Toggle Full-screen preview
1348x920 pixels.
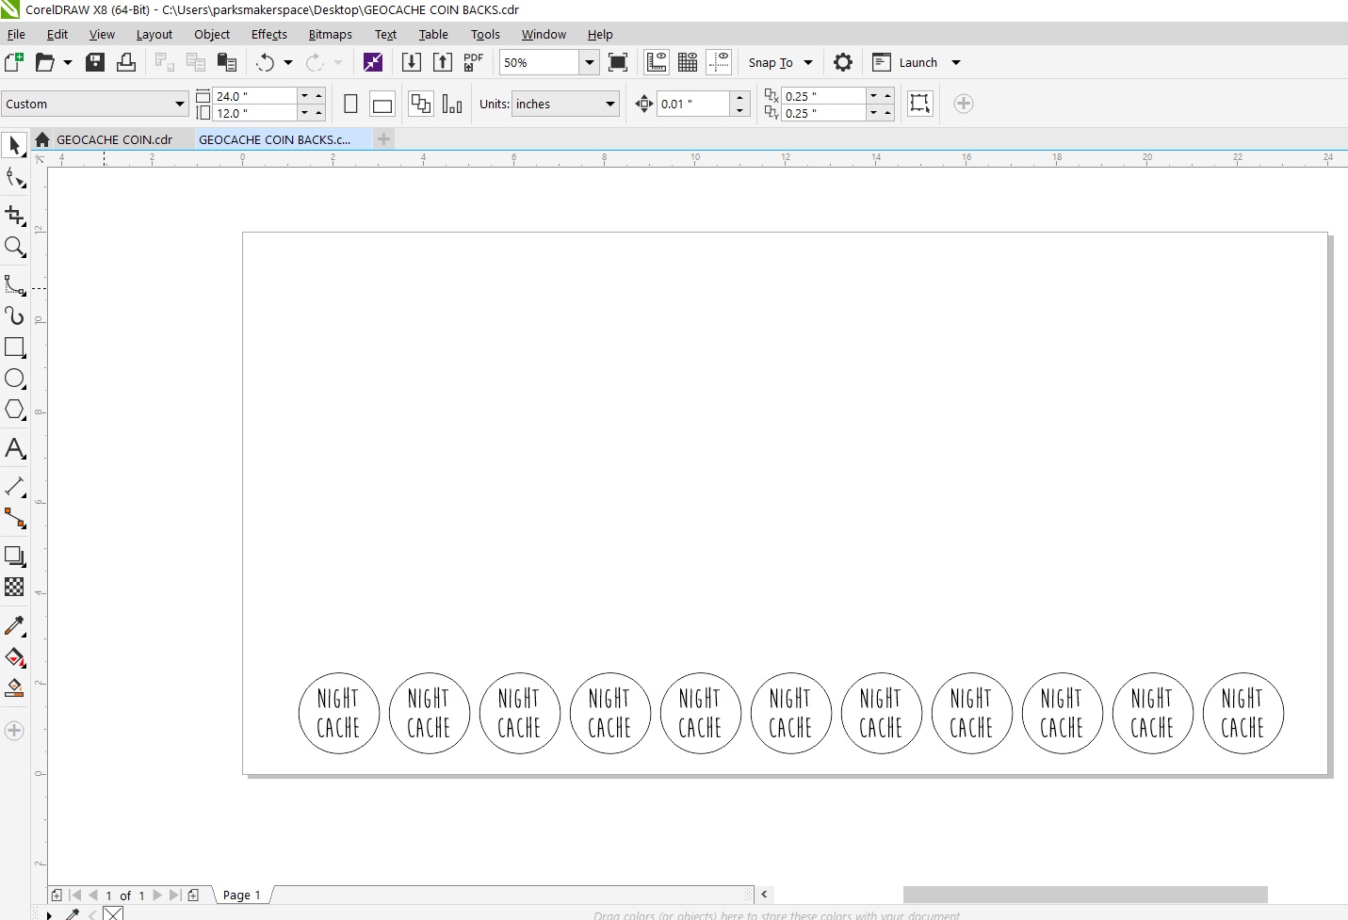[618, 62]
